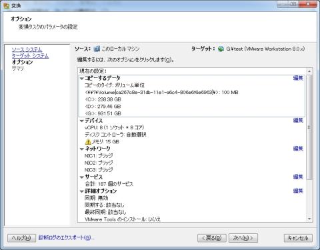Select the メモリ: 15 GB row
This screenshot has height=250, width=320.
click(105, 141)
